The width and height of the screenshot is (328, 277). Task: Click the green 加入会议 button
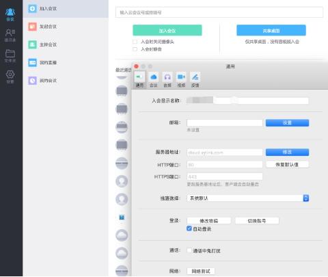click(x=167, y=30)
